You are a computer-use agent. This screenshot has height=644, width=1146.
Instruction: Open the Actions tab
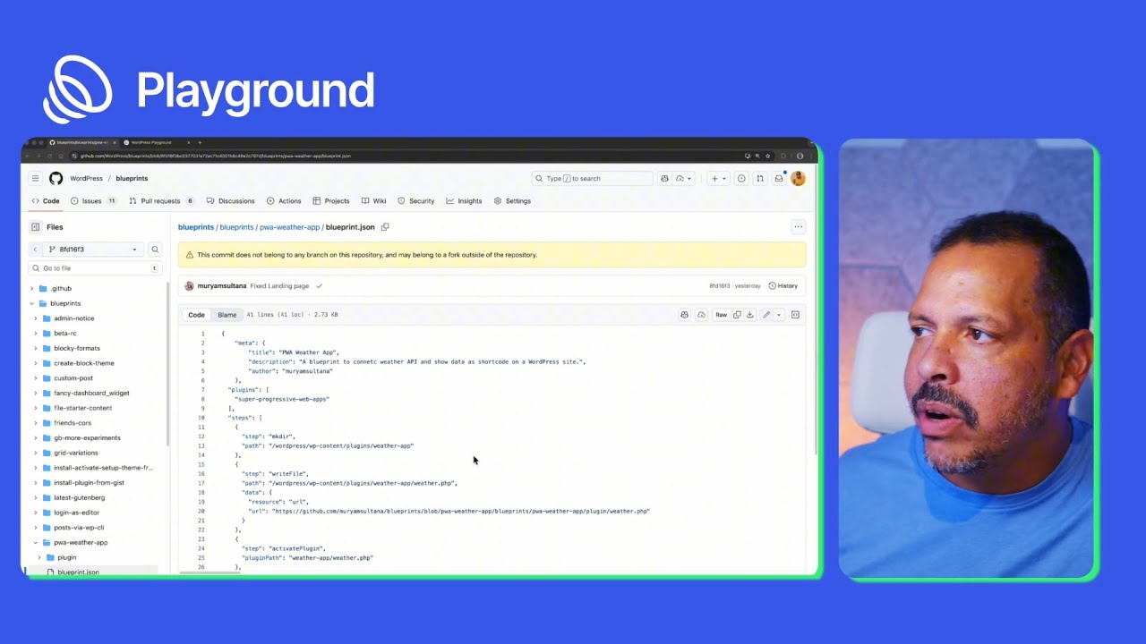click(283, 201)
